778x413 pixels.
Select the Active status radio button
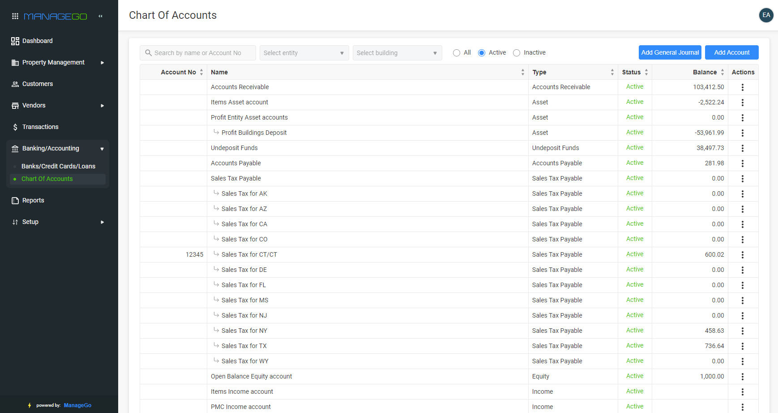(482, 53)
